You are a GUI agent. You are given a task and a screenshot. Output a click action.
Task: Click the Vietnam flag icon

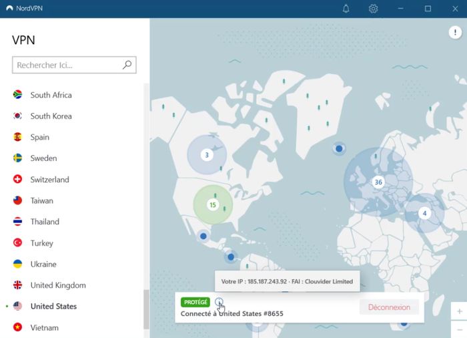(17, 327)
